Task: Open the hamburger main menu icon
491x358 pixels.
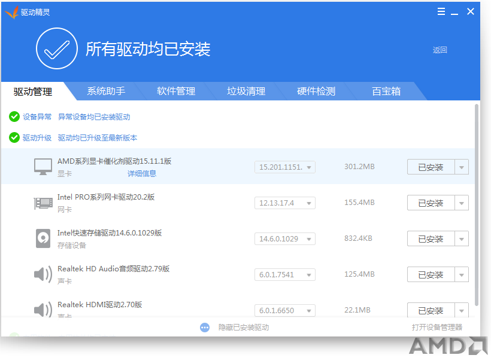Action: pos(441,11)
